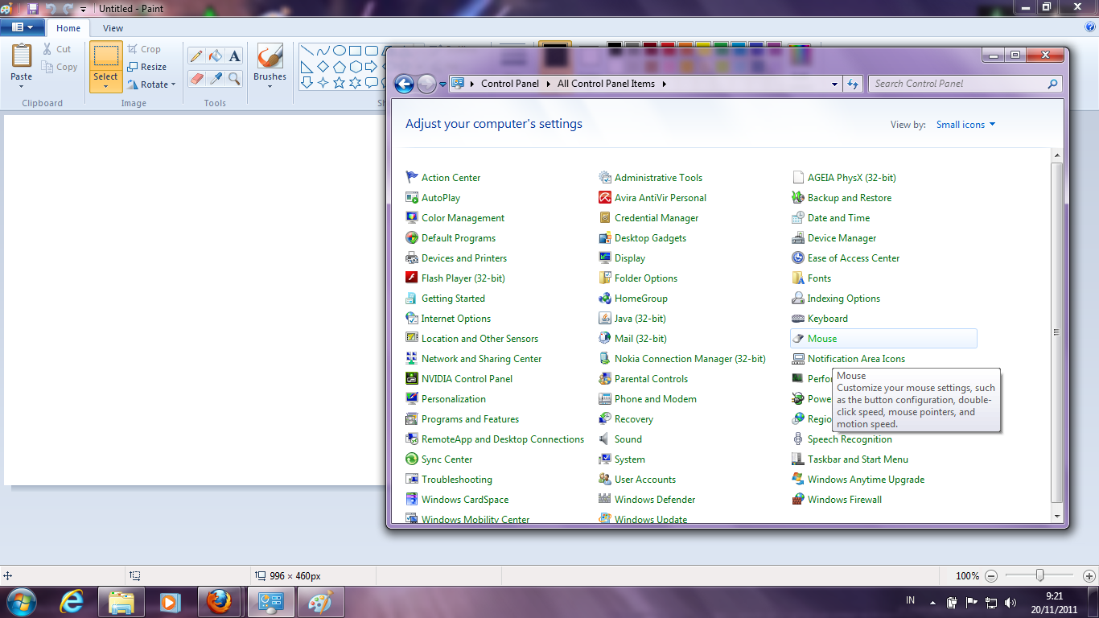Screen dimensions: 1099x618
Task: Click the Flash Player (32-bit) icon
Action: (412, 278)
